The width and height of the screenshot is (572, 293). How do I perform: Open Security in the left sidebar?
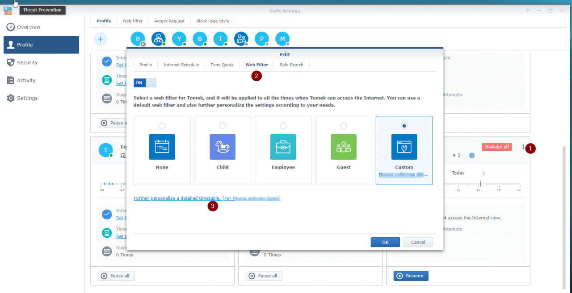tap(27, 62)
